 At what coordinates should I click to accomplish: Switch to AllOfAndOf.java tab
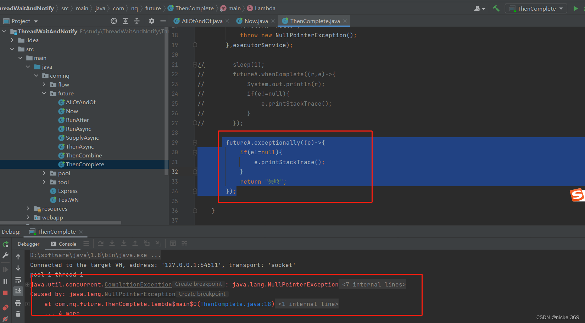coord(202,21)
